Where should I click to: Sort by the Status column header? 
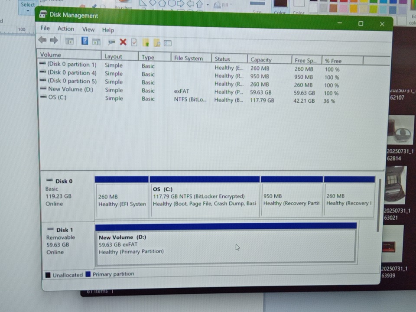tap(230, 59)
